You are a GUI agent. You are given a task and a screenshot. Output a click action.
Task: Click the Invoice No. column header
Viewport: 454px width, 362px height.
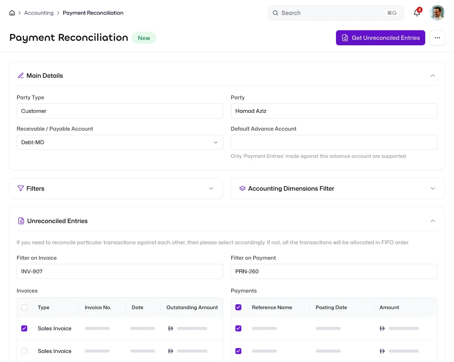pos(98,307)
